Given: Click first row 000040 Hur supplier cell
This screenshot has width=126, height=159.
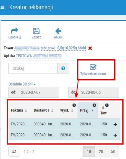Looking at the screenshot, I should pos(44,124).
